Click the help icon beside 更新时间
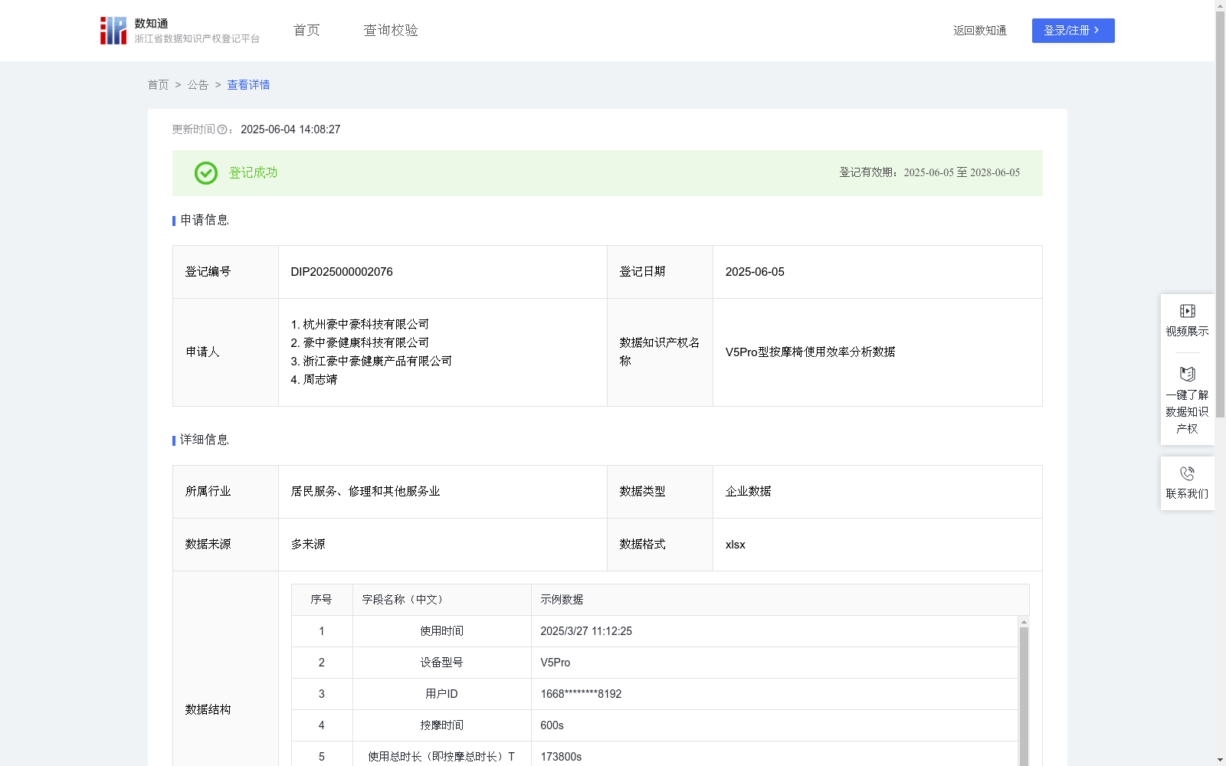Screen dimensions: 1226x766 (222, 130)
